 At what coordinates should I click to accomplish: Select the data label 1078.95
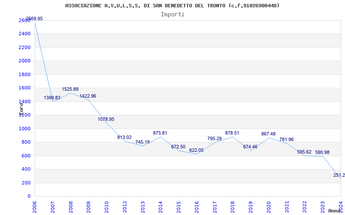point(106,120)
